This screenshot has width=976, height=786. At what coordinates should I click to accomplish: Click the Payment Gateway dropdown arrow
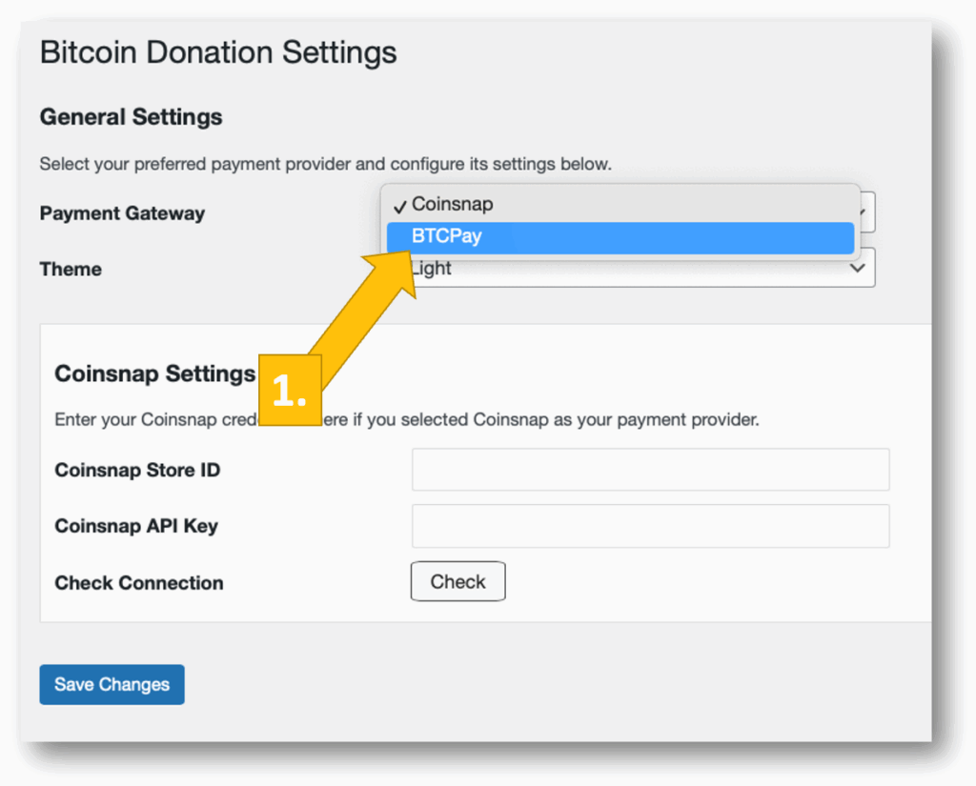[x=866, y=212]
